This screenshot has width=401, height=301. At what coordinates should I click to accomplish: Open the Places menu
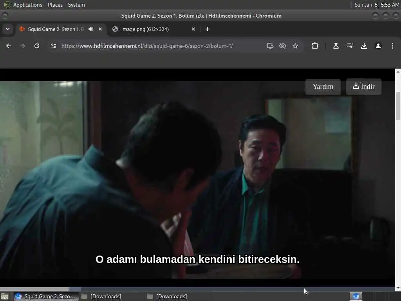pyautogui.click(x=55, y=5)
